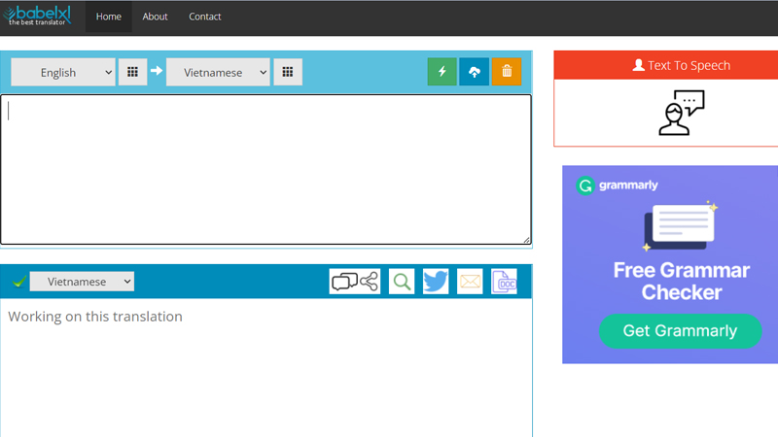Send translation by email envelope icon

click(x=470, y=282)
